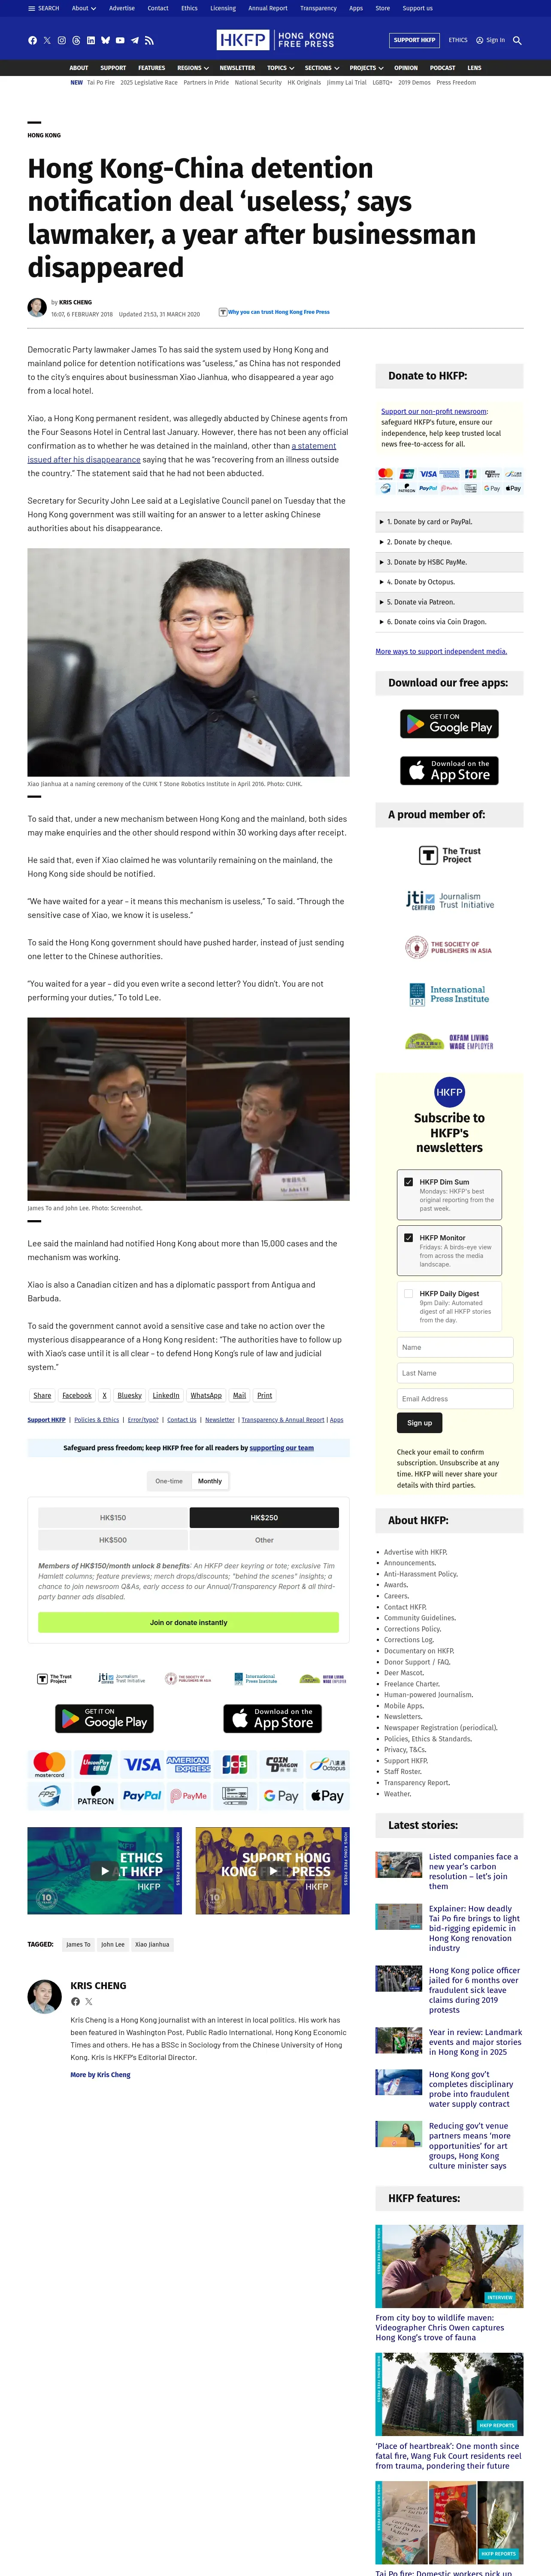Uncheck HKFP Monitor newsletter checkbox
Viewport: 551px width, 2576px height.
tap(408, 1238)
